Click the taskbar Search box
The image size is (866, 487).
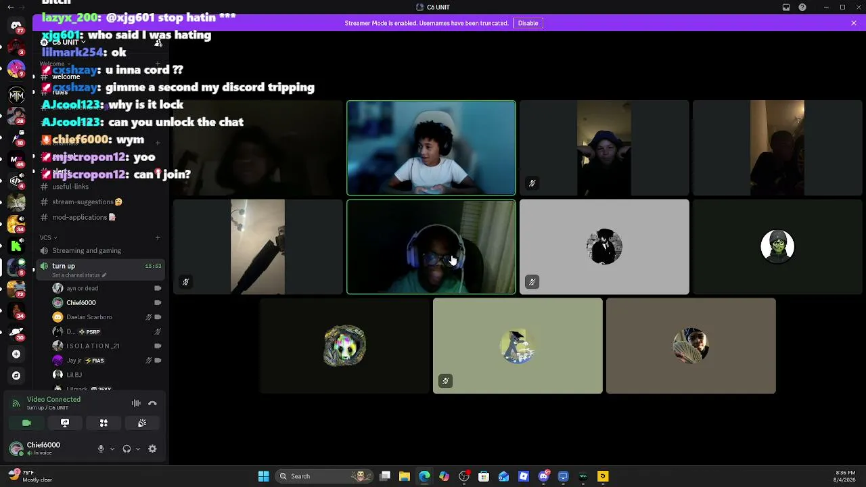click(x=324, y=476)
